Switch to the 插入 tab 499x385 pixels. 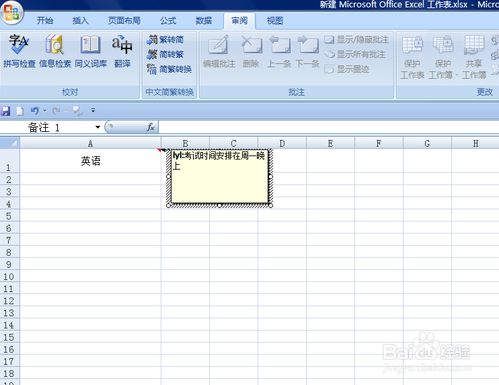(x=81, y=21)
